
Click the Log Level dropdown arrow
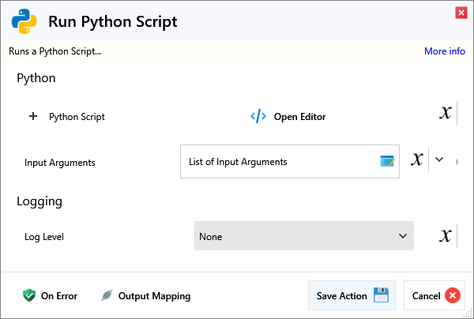point(401,236)
